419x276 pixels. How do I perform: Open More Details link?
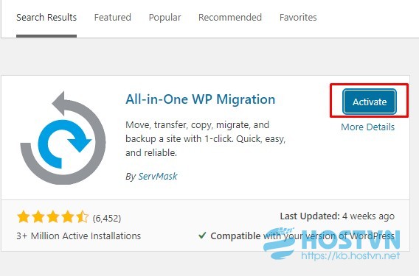pyautogui.click(x=367, y=127)
